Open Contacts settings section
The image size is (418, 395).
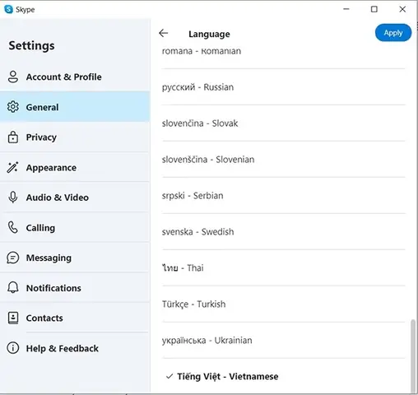[75, 318]
